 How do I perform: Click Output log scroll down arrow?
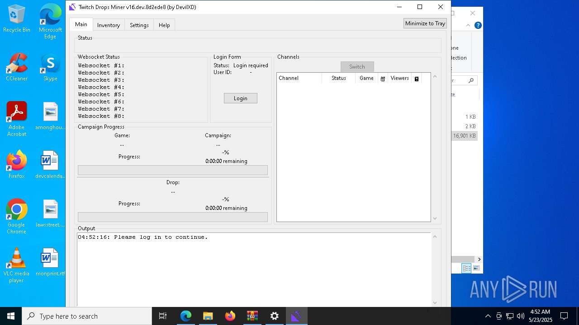pos(435,303)
